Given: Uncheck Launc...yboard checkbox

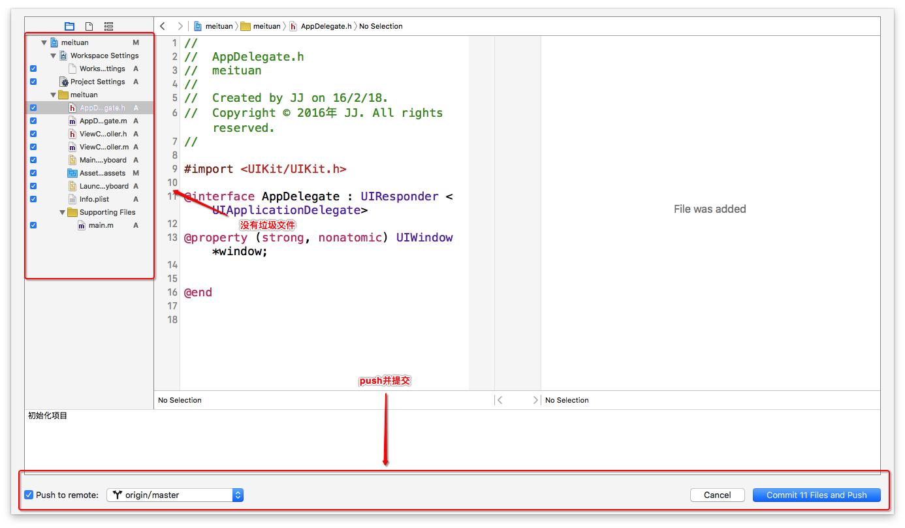Looking at the screenshot, I should pos(33,186).
